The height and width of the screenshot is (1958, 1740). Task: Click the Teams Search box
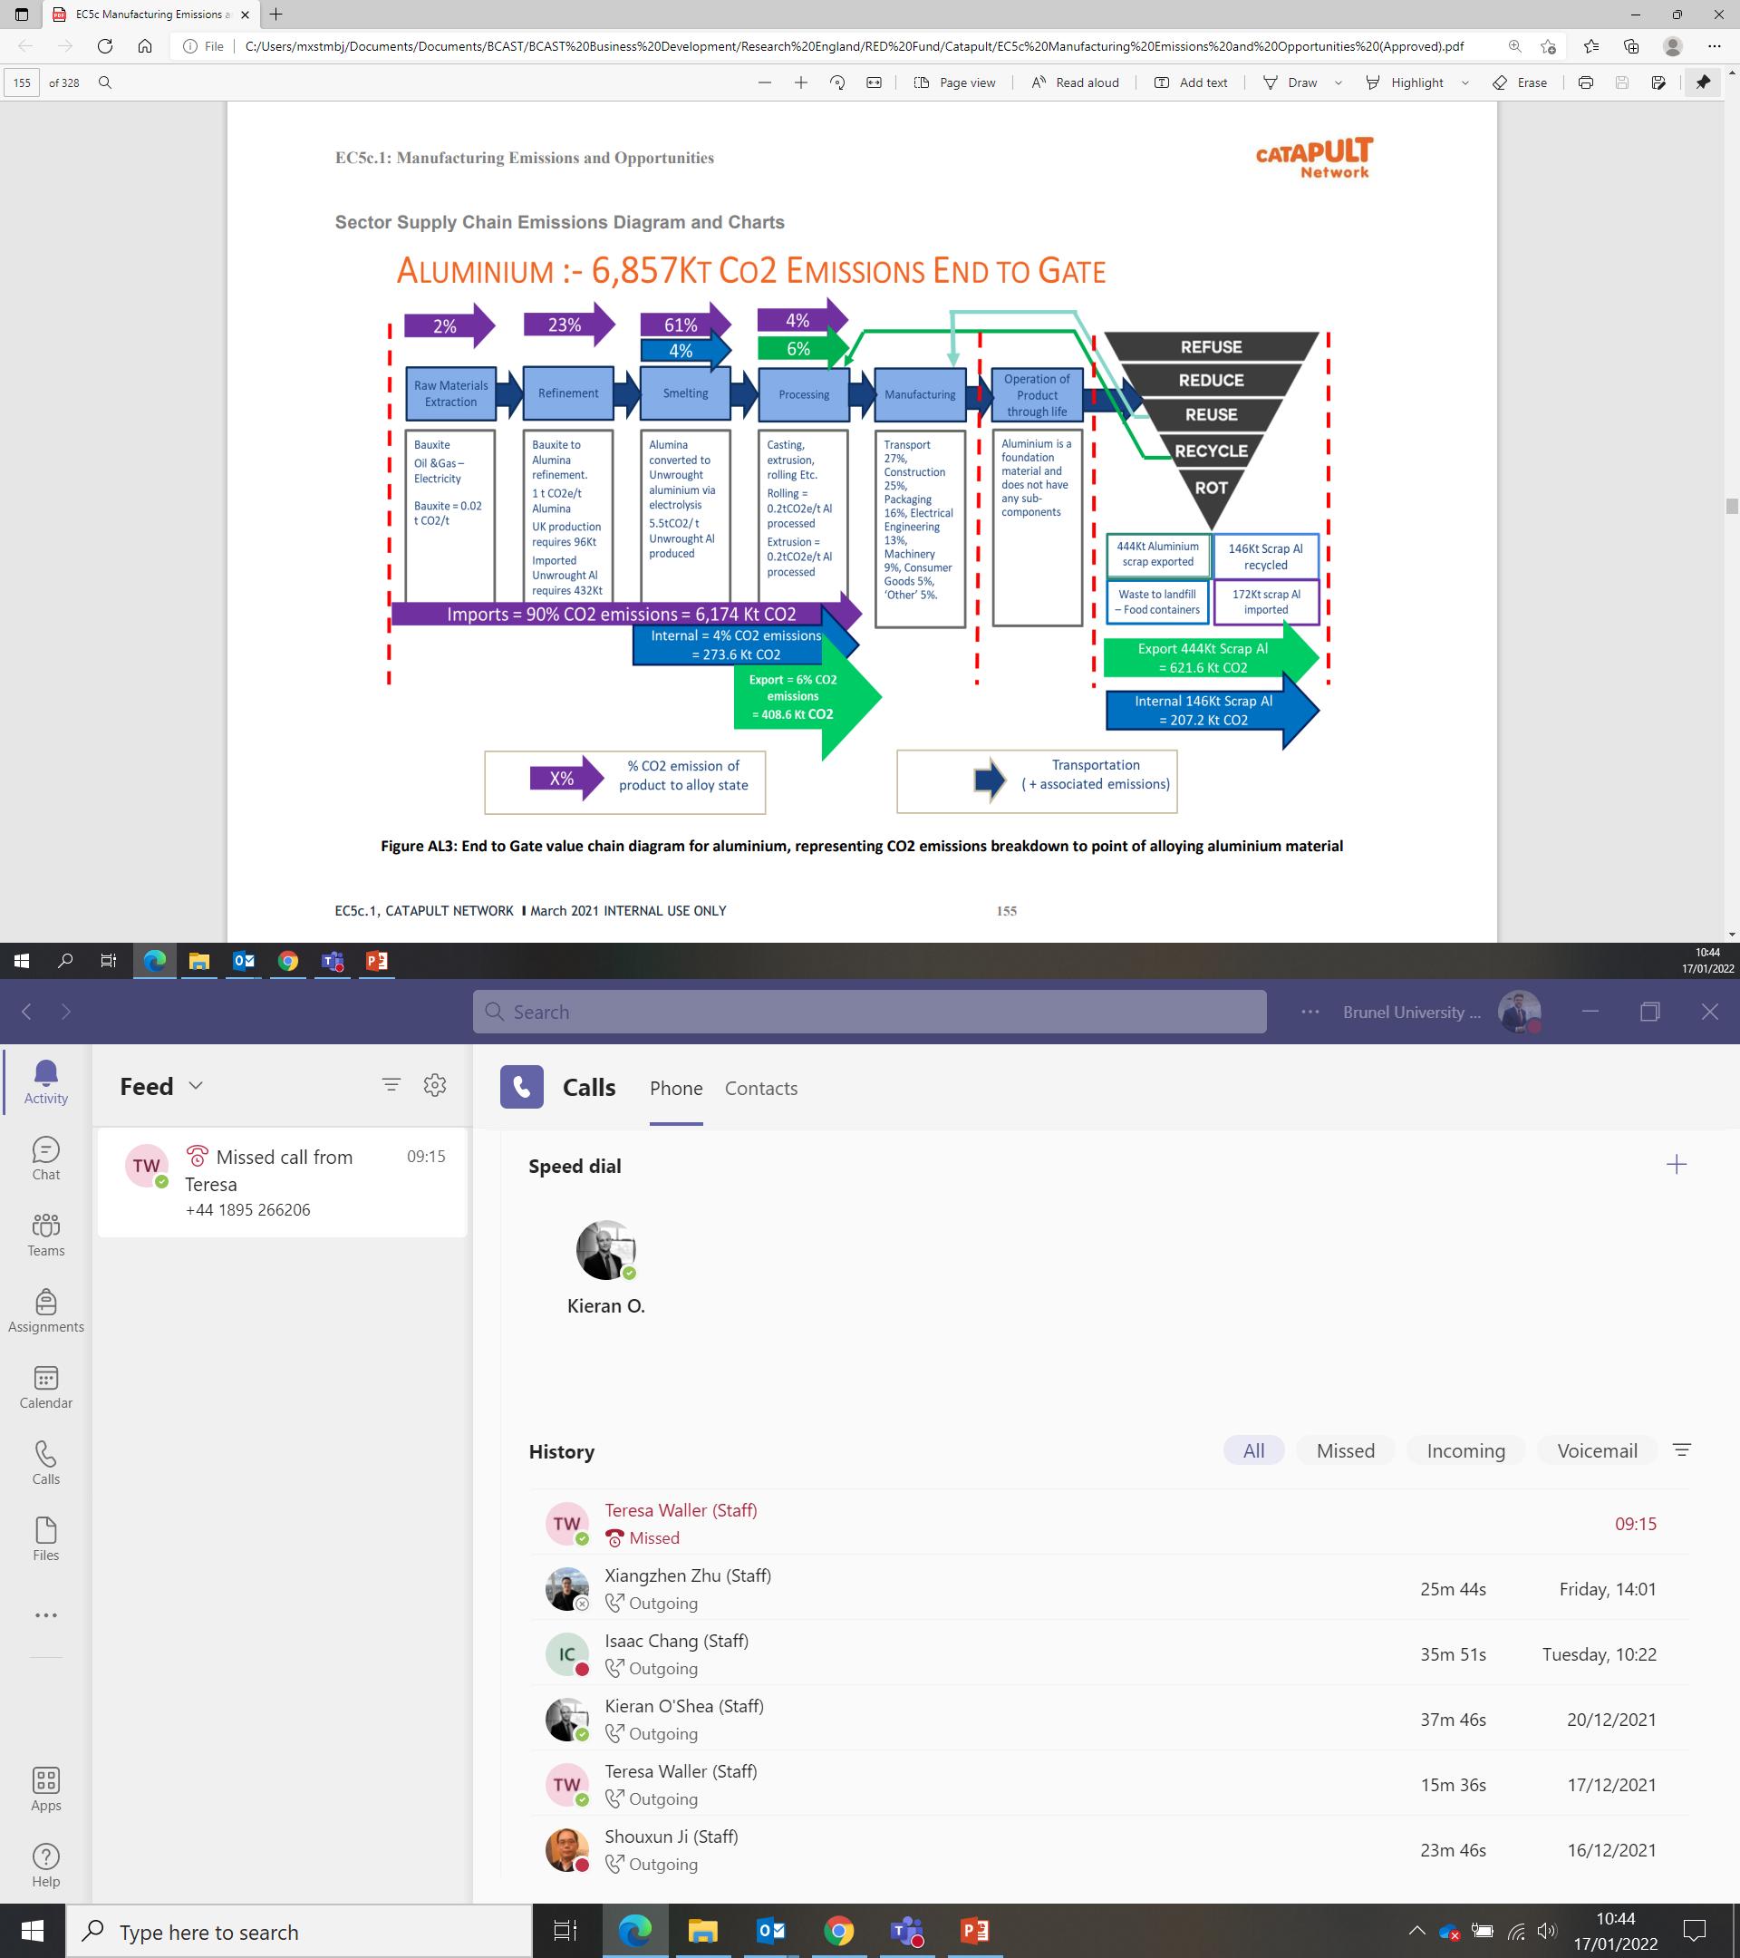pos(869,1012)
